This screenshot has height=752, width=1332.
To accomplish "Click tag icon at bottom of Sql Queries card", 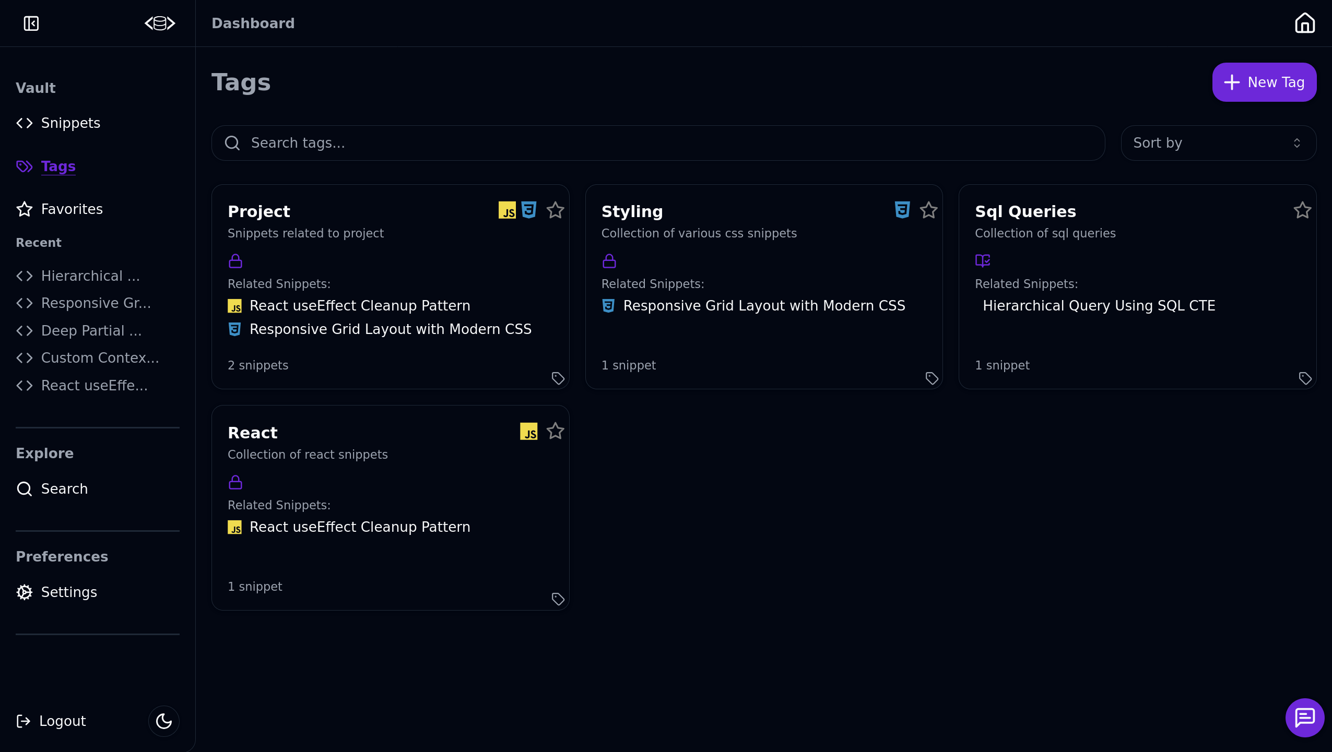I will [1305, 378].
